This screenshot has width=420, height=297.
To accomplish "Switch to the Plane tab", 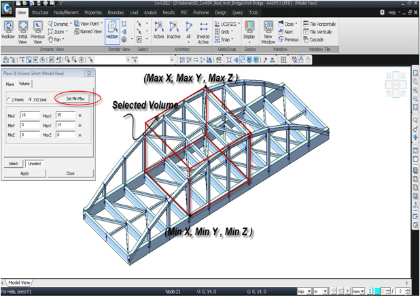I will (10, 84).
